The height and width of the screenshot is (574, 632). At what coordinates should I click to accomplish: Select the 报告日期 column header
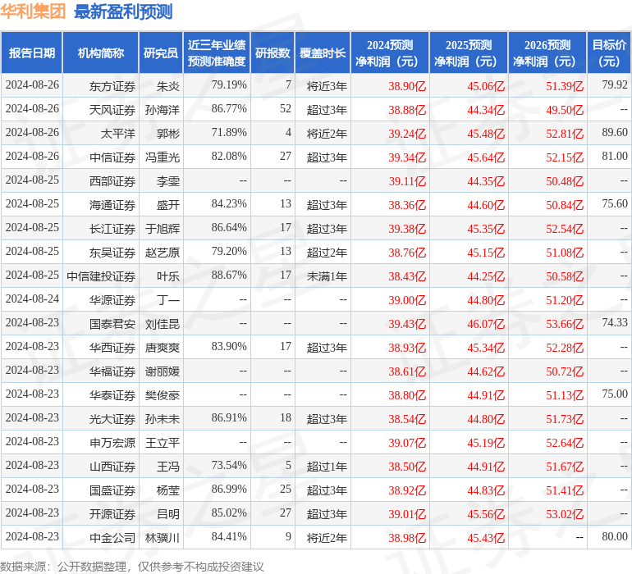click(32, 53)
